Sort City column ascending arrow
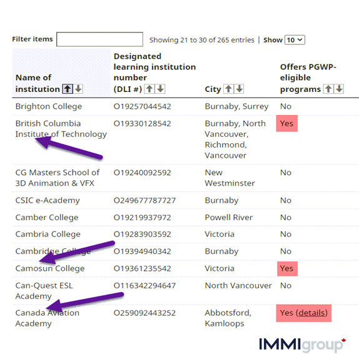 [x=228, y=89]
